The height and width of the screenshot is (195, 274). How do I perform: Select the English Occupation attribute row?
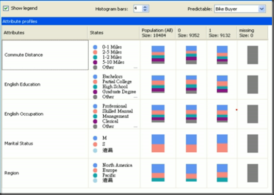pyautogui.click(x=45, y=114)
